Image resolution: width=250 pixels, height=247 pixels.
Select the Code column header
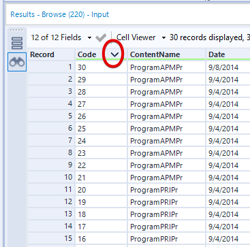pos(101,54)
